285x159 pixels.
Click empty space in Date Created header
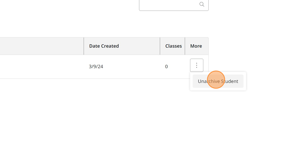point(140,46)
